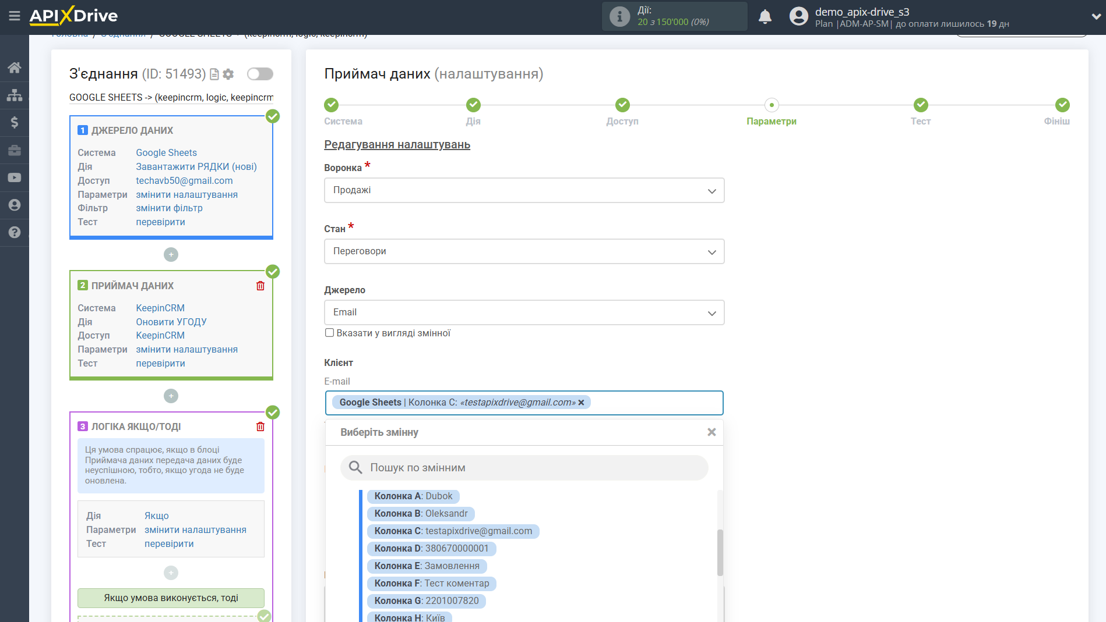Click the user avatar icon
This screenshot has height=622, width=1106.
799,16
